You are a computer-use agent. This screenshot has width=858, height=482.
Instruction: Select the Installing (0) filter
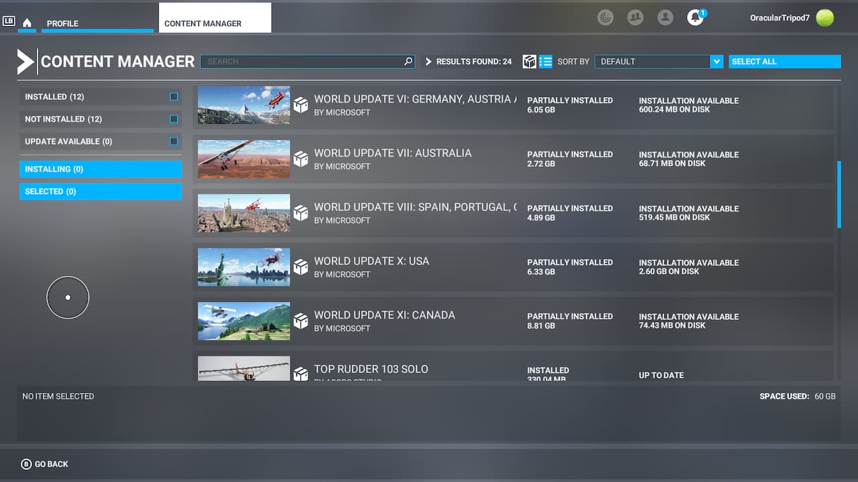101,169
